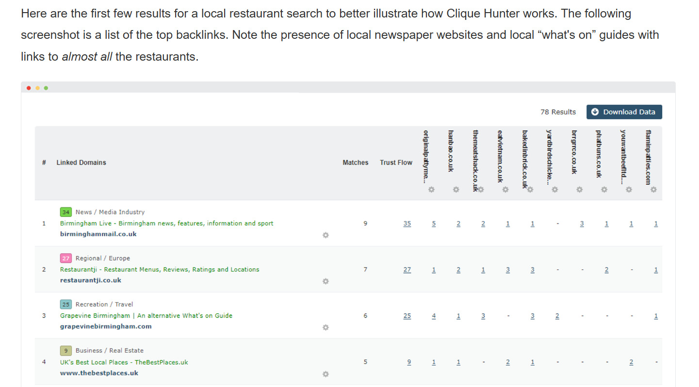
Task: Open gear settings under hanbao.co.uk column
Action: (456, 189)
